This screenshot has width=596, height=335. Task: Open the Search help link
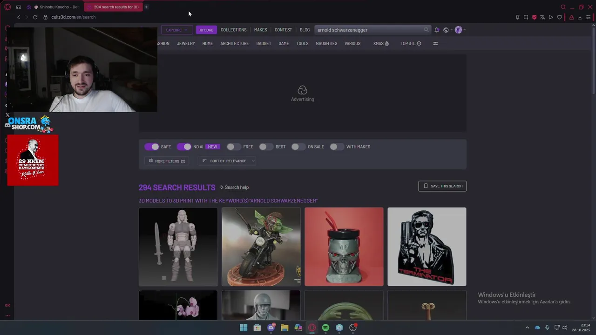[234, 187]
